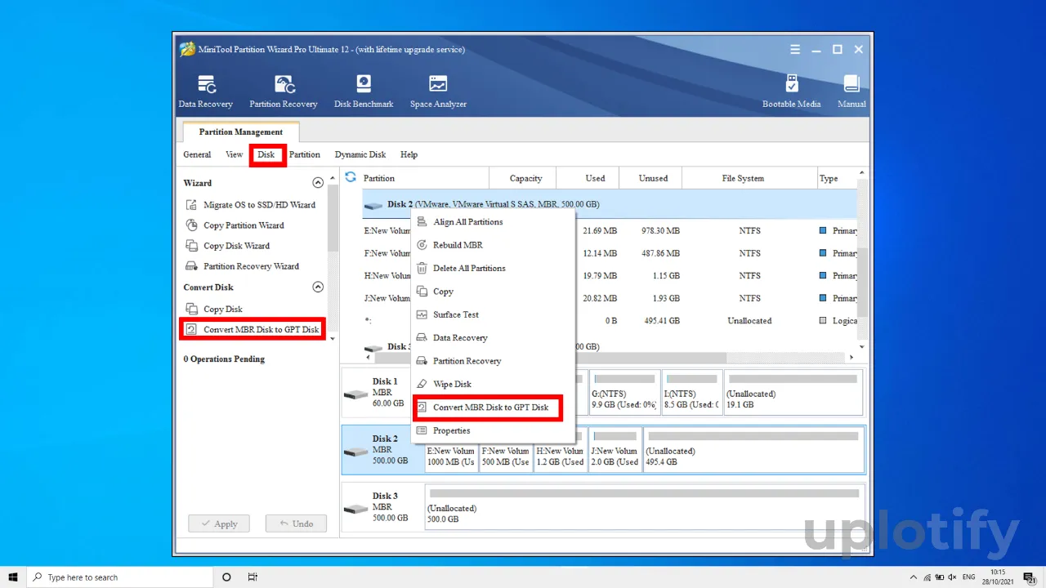Click the taskbar search box

click(119, 577)
